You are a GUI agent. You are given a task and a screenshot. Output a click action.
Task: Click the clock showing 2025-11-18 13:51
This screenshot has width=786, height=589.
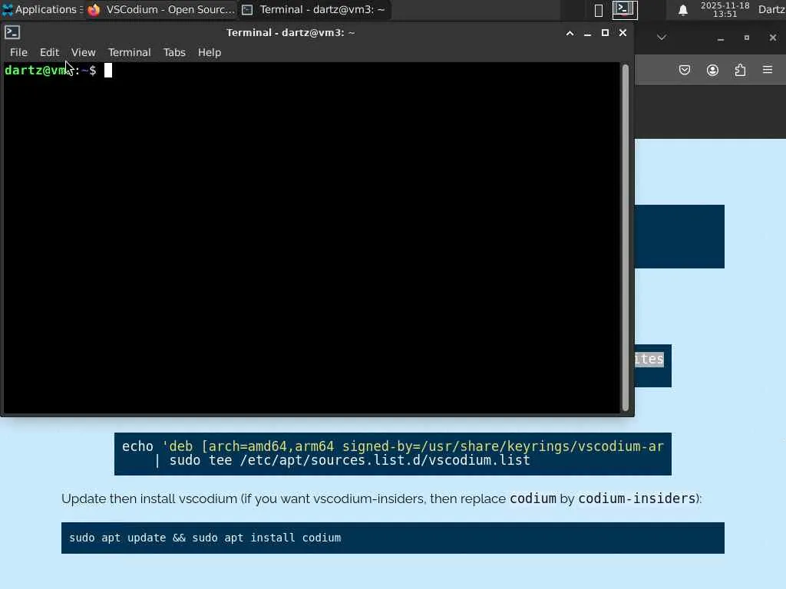pyautogui.click(x=725, y=9)
